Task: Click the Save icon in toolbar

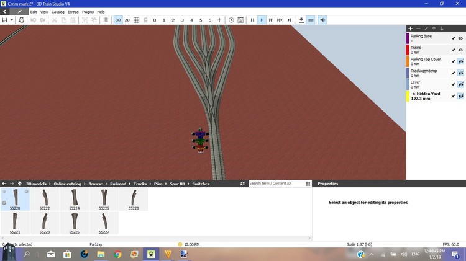Action: point(4,20)
